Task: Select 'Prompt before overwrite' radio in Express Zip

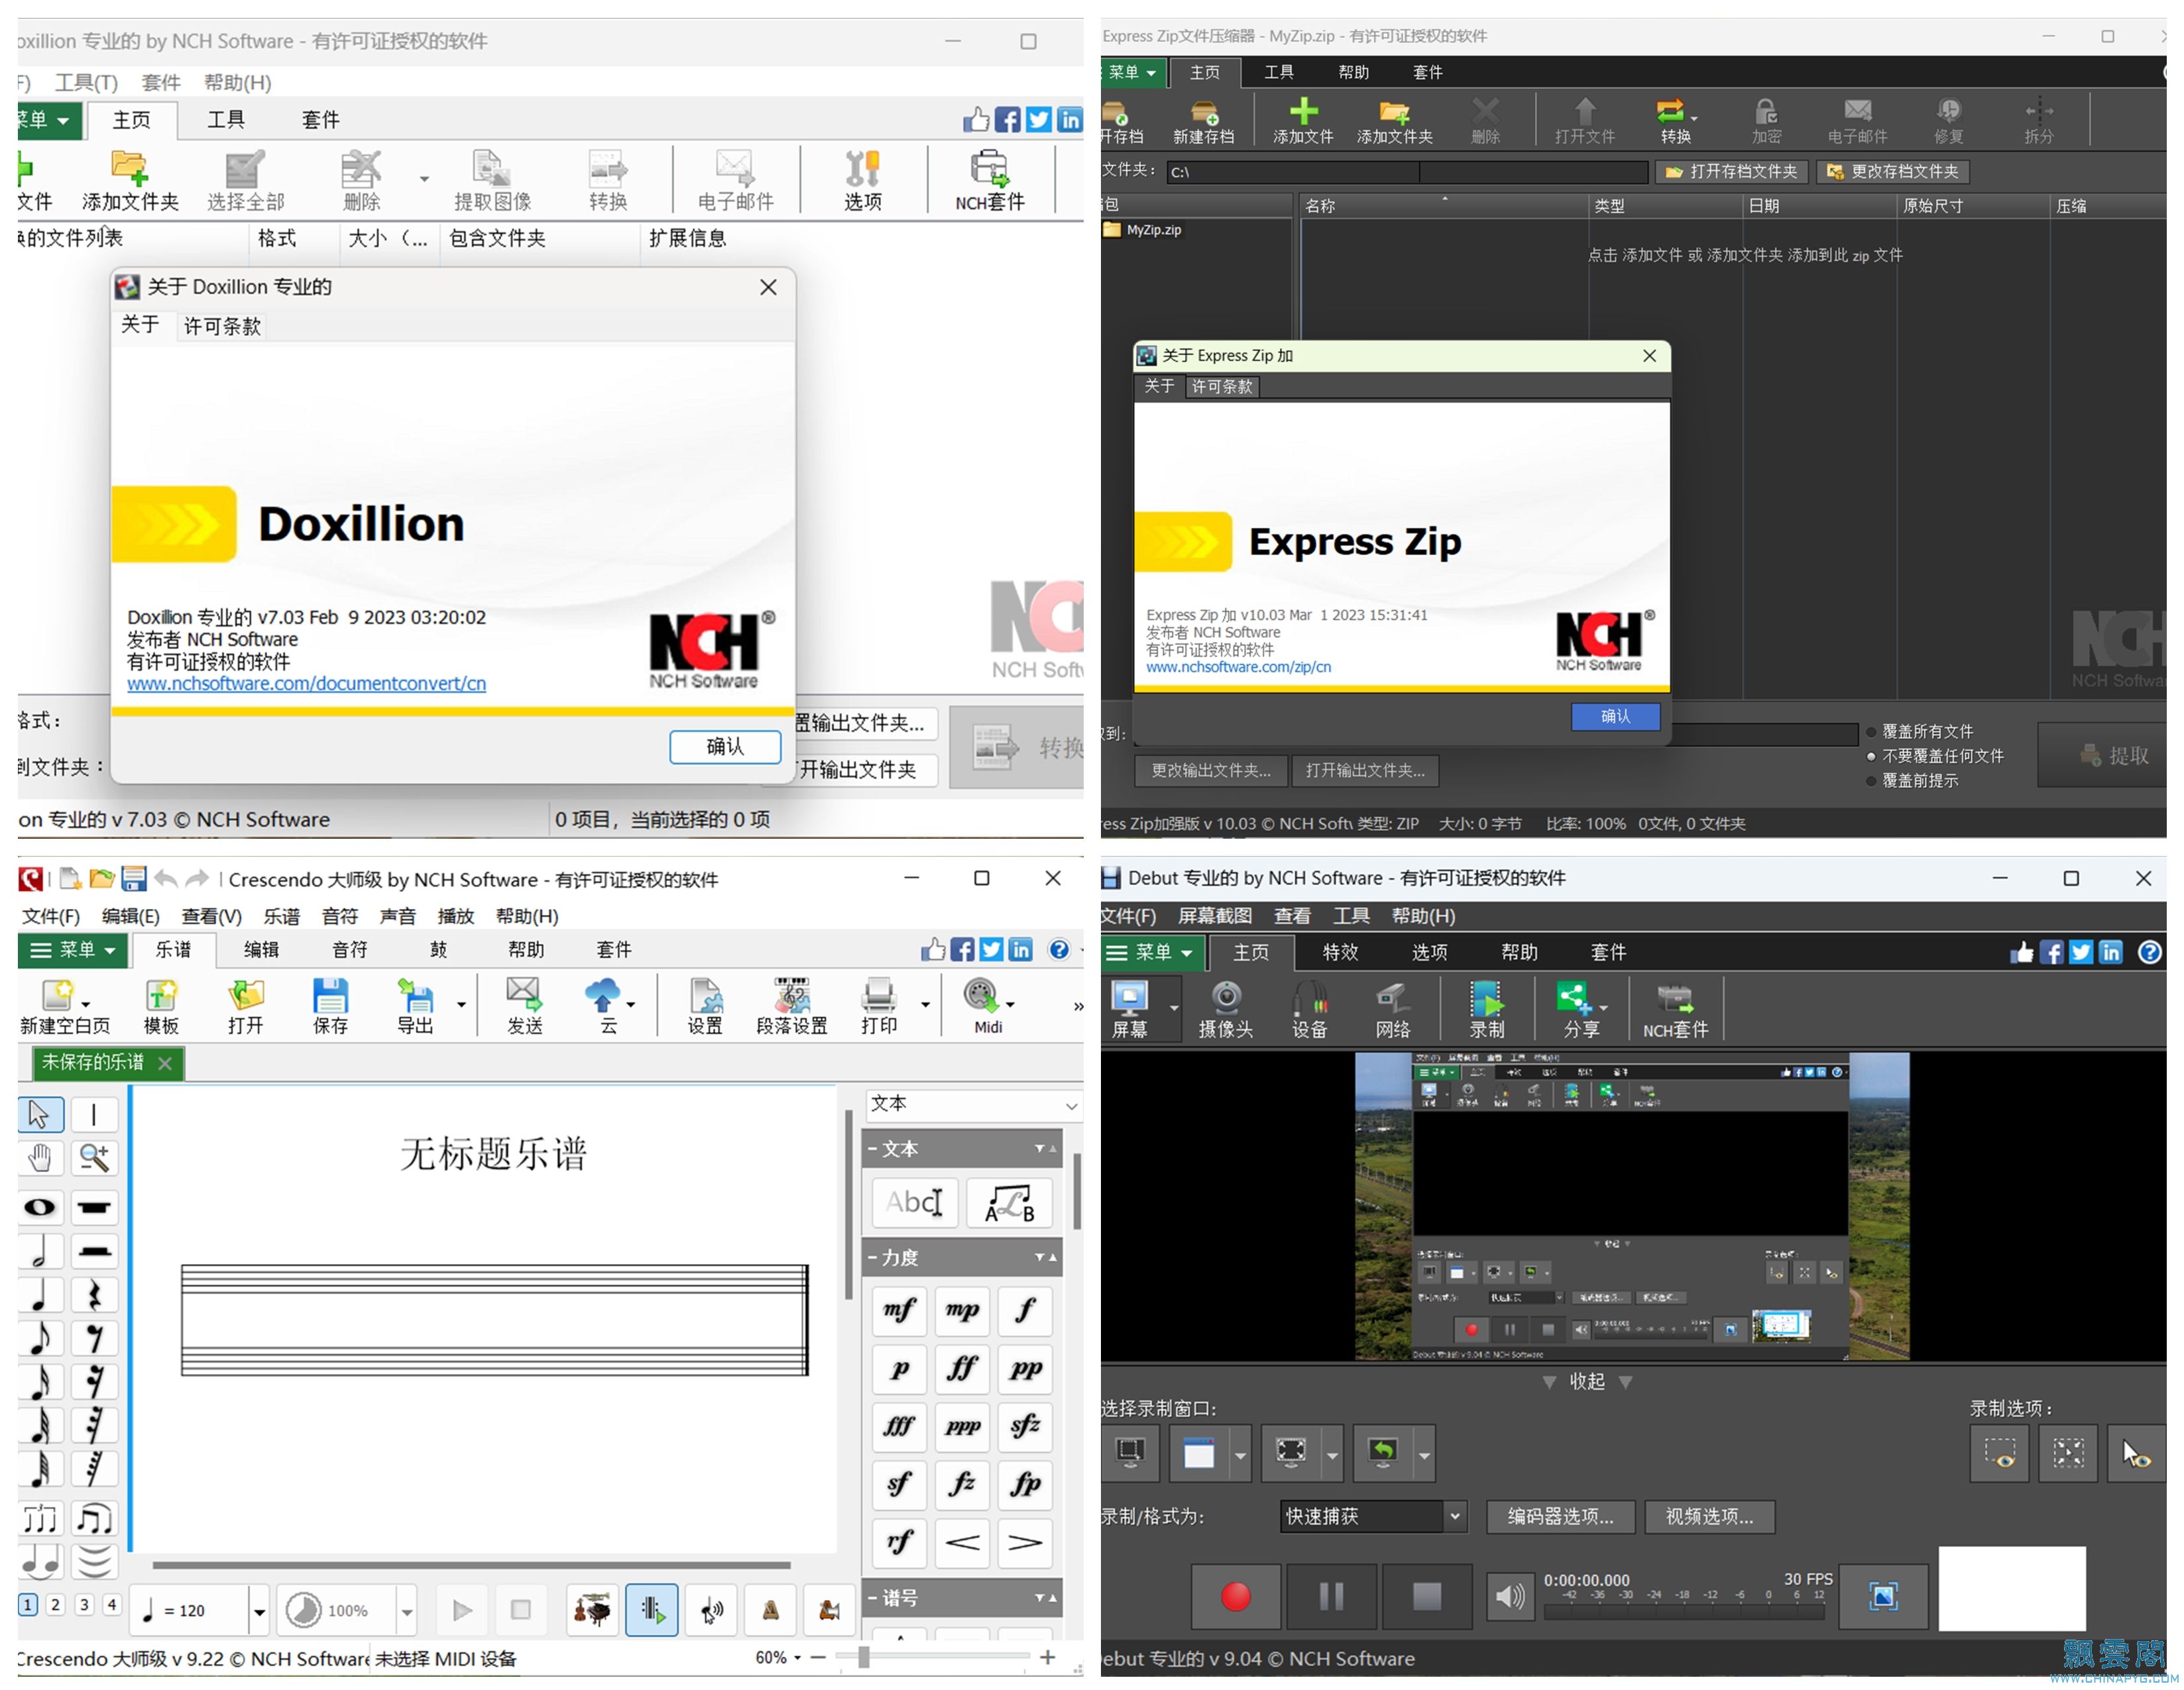Action: tap(1871, 780)
